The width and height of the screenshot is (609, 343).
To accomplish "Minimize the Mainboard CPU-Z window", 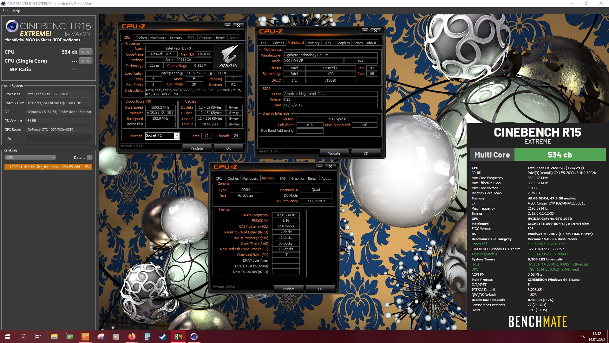I will pos(365,30).
